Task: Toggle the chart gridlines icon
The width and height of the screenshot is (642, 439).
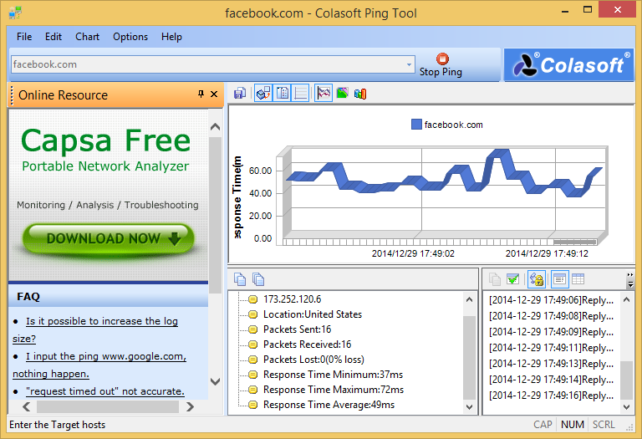Action: tap(300, 94)
